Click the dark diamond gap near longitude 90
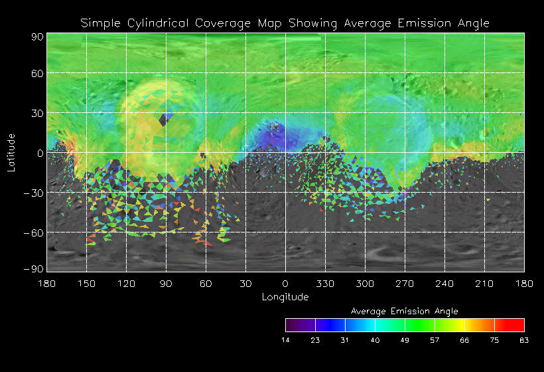 [163, 120]
